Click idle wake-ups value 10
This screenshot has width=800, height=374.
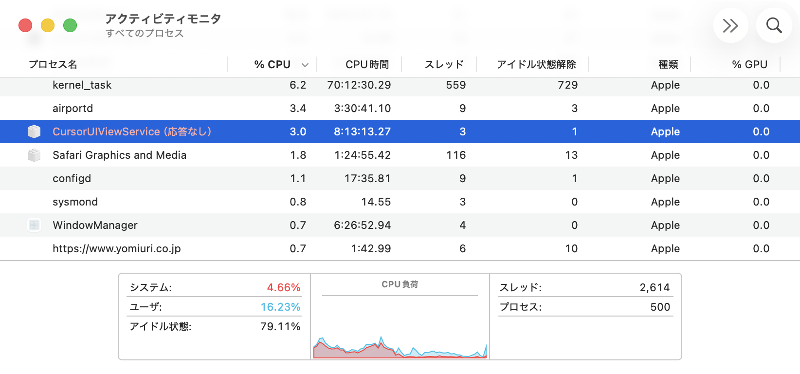[571, 248]
